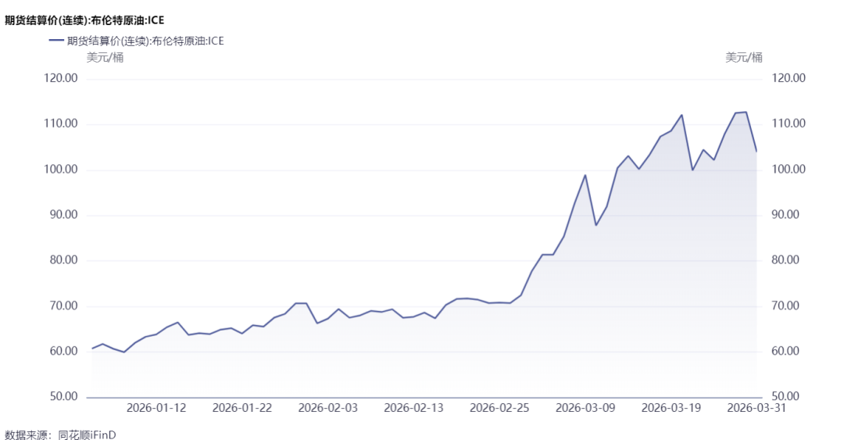Viewport: 844px width, 440px height.
Task: Click right axis value 110.00
Action: pyautogui.click(x=789, y=123)
